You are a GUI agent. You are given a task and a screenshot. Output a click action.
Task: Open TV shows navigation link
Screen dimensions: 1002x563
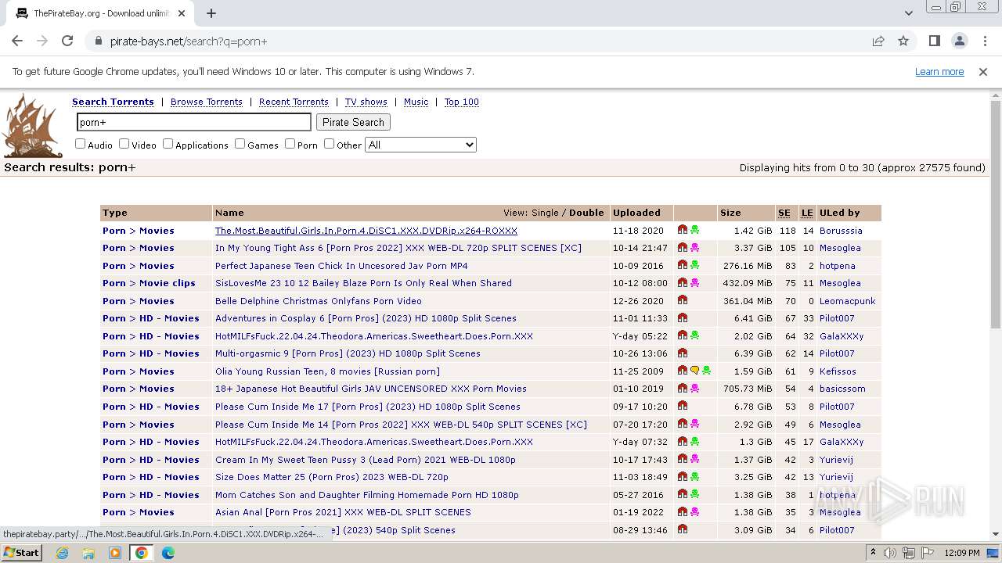click(x=366, y=102)
